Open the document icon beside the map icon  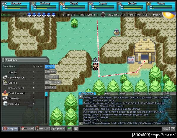click(76, 129)
